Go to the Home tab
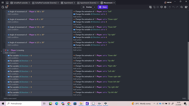 [x=7, y=3]
